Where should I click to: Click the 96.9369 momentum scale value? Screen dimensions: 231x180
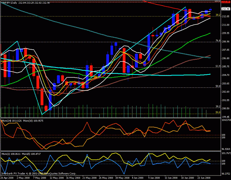pyautogui.click(x=225, y=149)
